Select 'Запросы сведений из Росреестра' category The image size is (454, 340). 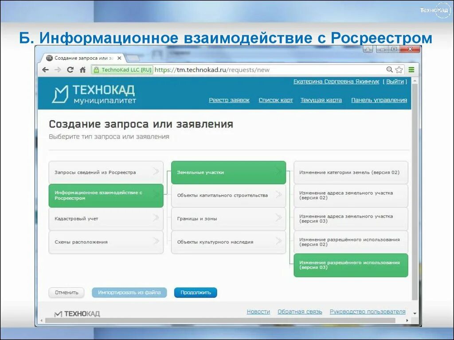[106, 172]
